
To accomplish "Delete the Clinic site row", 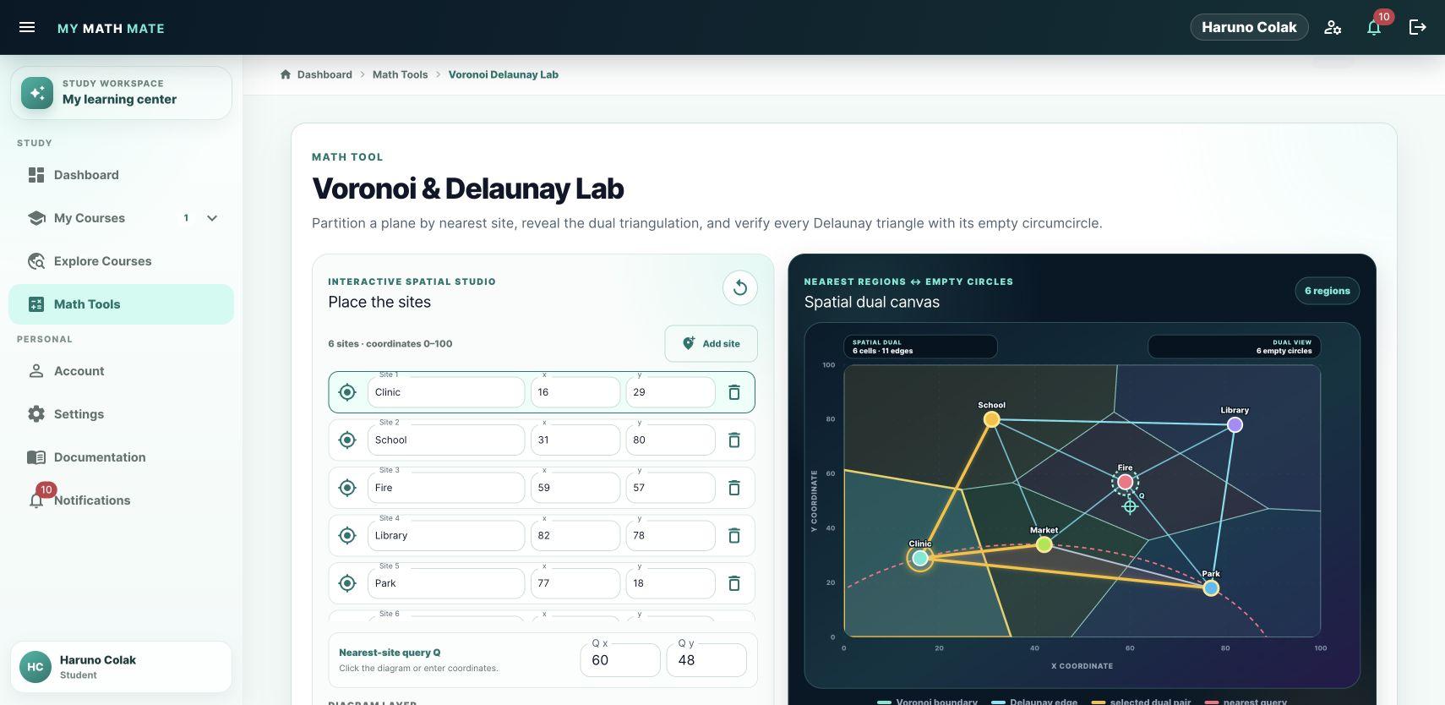I will click(x=734, y=392).
